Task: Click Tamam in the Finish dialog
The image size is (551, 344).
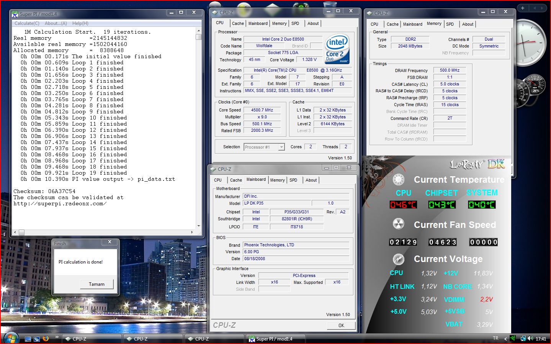Action: 97,284
